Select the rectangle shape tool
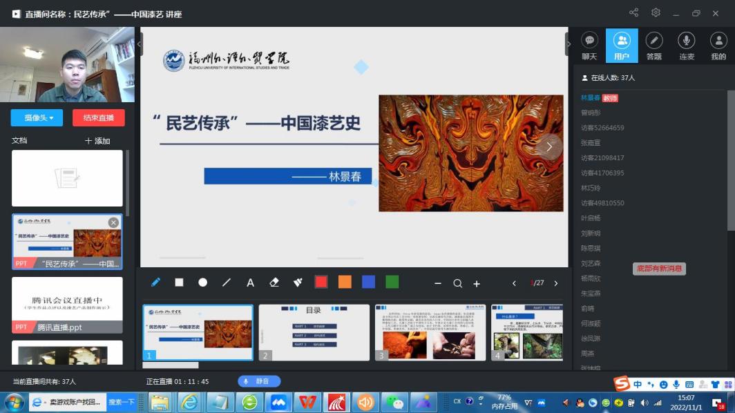 179,282
